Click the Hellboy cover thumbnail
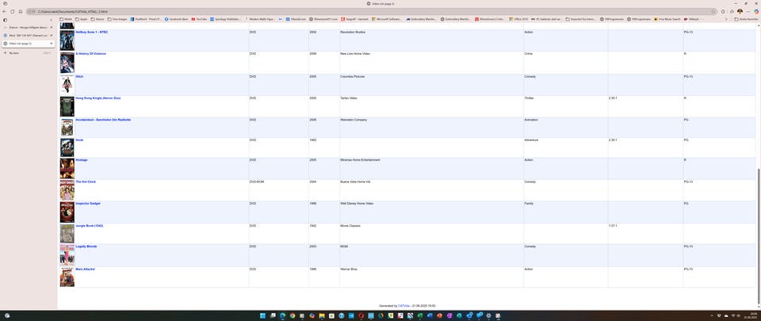 tap(67, 40)
